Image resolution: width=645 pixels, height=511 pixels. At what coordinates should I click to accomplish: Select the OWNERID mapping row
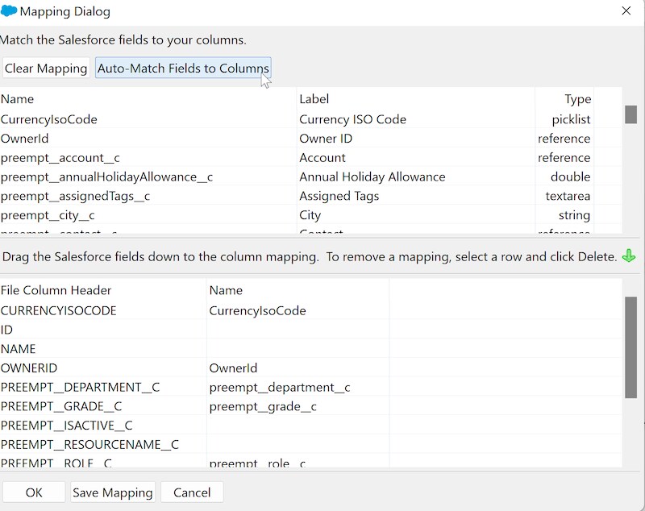pyautogui.click(x=29, y=368)
